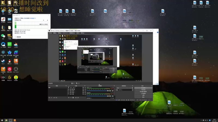Lock the Text GDI+ source

pyautogui.click(x=85, y=88)
